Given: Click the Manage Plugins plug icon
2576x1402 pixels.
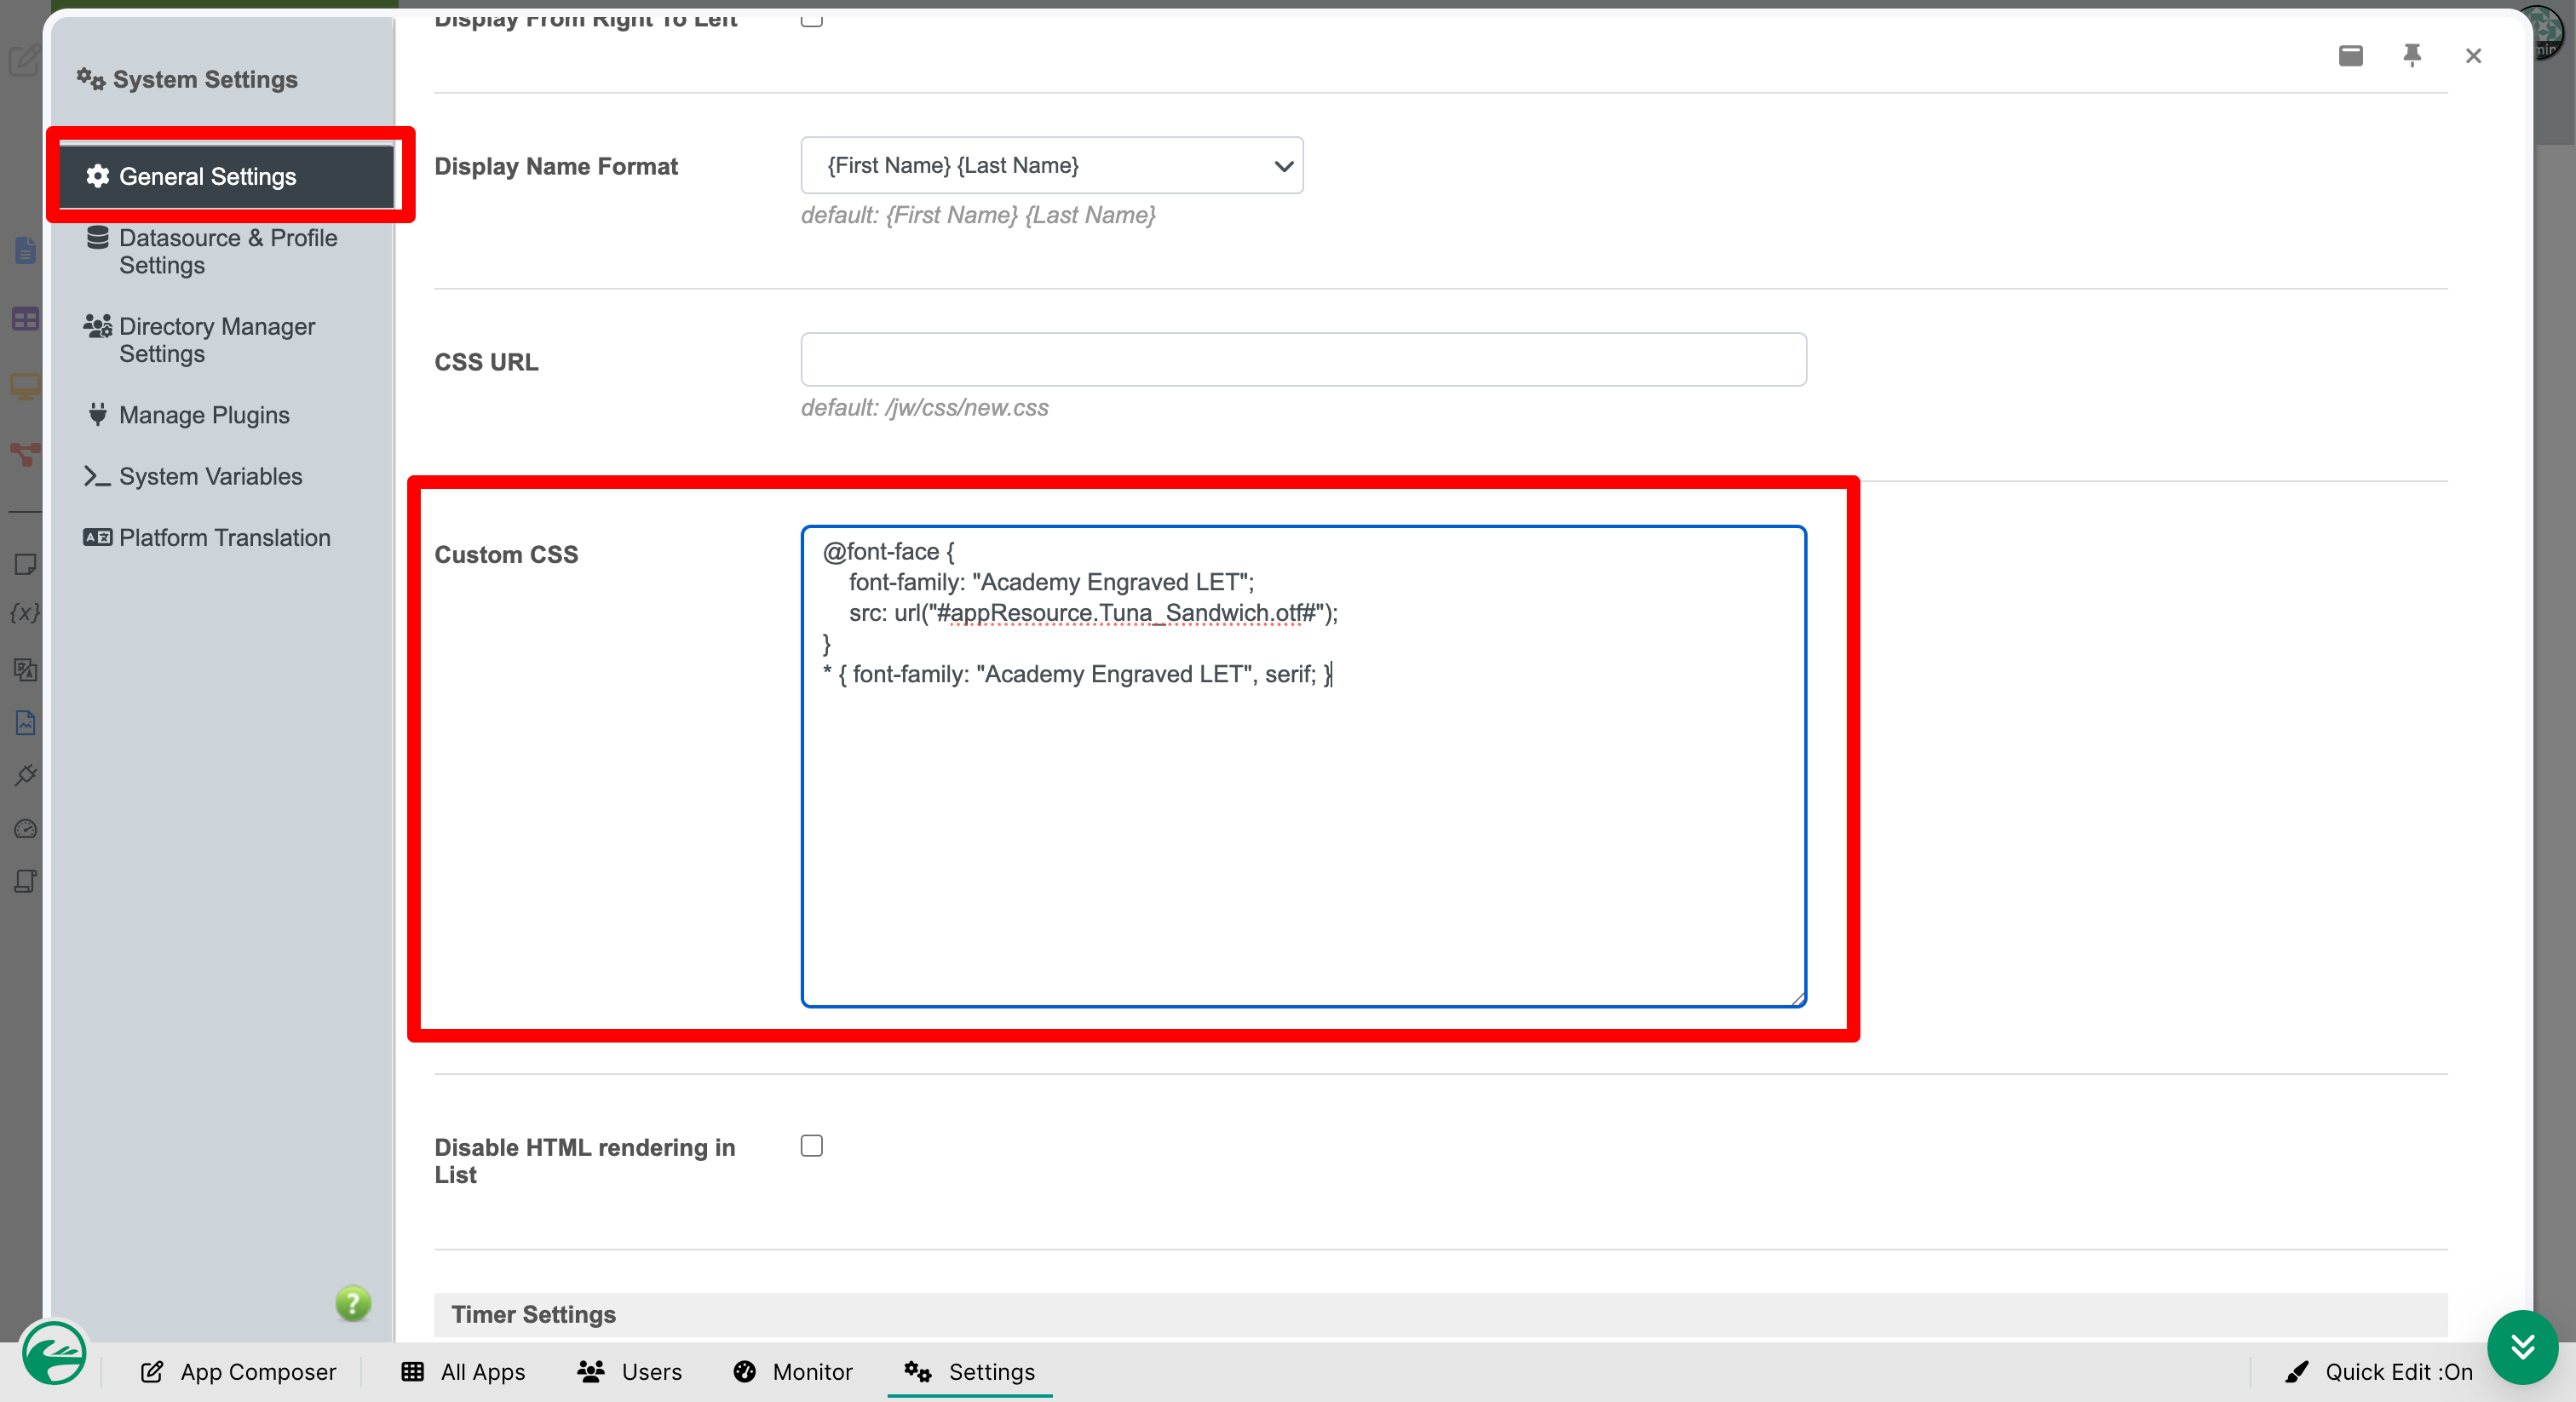Looking at the screenshot, I should (97, 414).
